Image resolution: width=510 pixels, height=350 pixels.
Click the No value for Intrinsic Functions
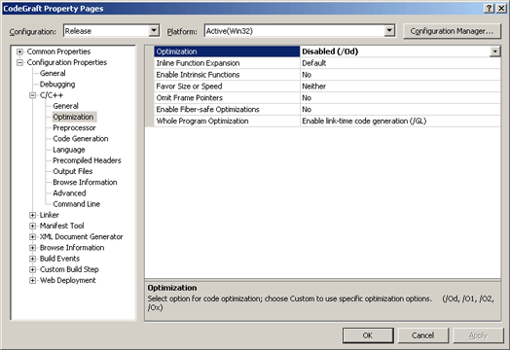click(400, 75)
